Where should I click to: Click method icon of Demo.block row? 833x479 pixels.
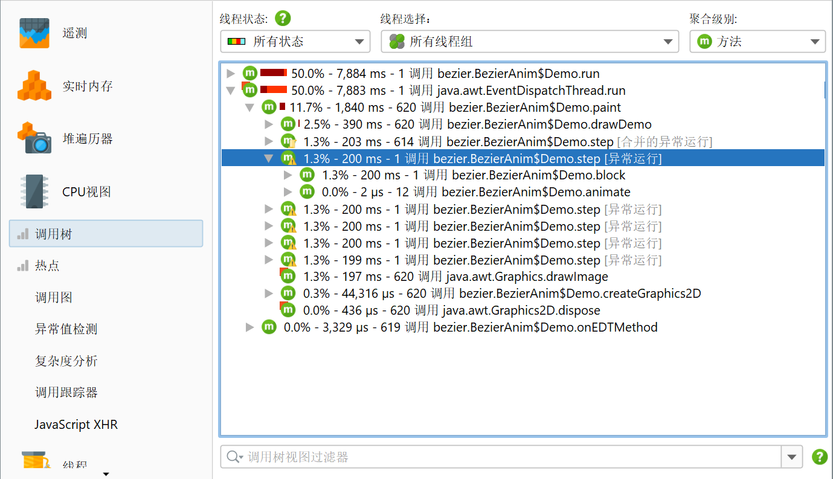(x=307, y=175)
